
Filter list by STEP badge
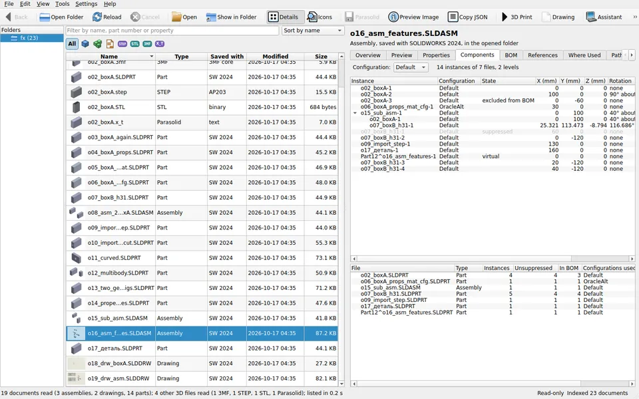[x=122, y=44]
